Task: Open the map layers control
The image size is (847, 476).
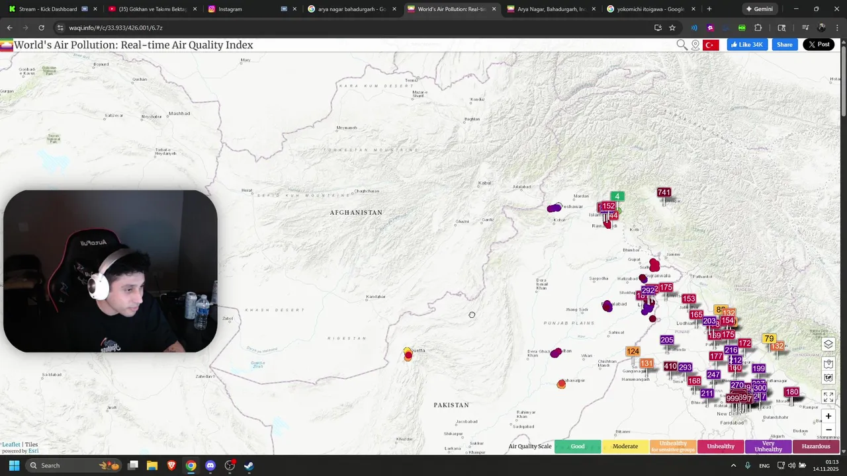Action: [828, 344]
